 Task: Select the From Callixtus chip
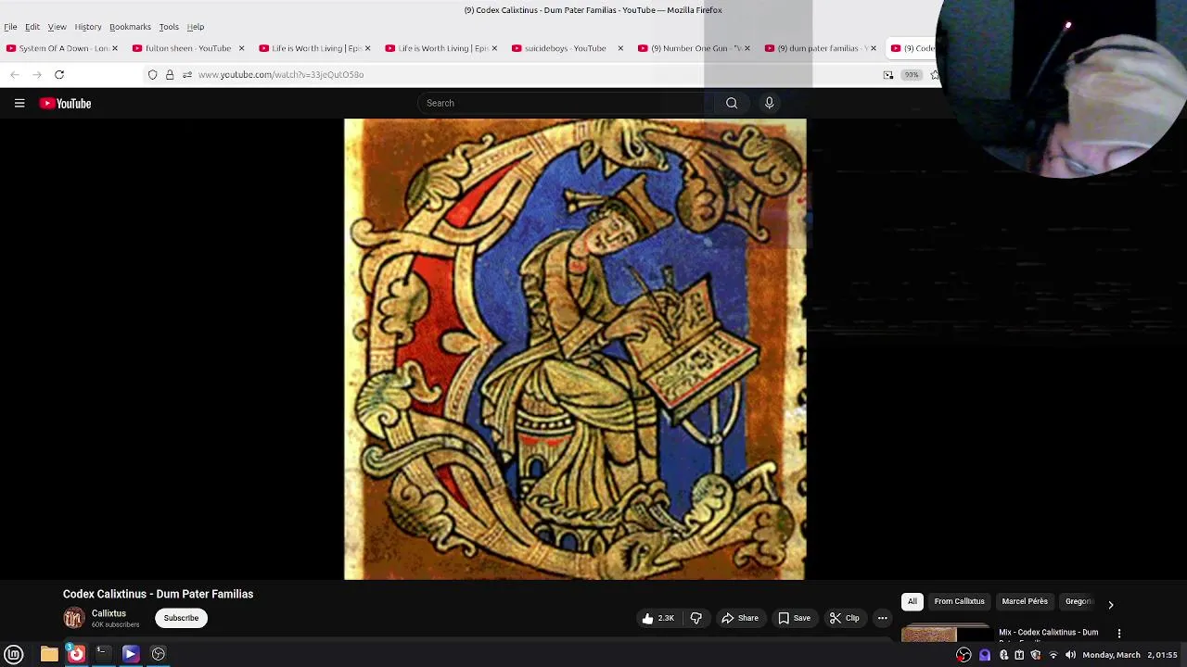click(x=959, y=601)
